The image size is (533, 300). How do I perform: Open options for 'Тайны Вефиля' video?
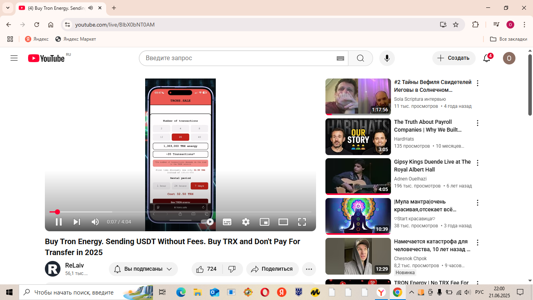[478, 83]
